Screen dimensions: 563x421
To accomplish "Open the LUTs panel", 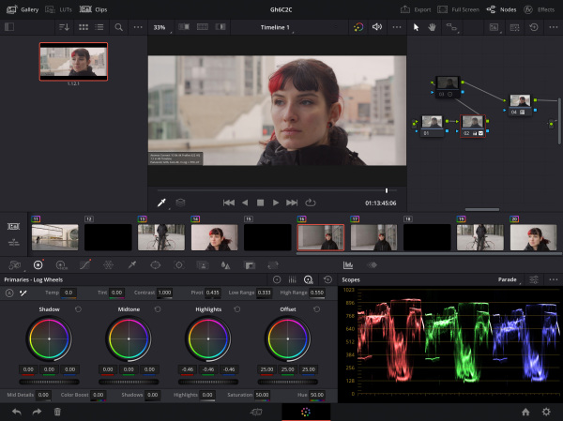I will point(58,9).
